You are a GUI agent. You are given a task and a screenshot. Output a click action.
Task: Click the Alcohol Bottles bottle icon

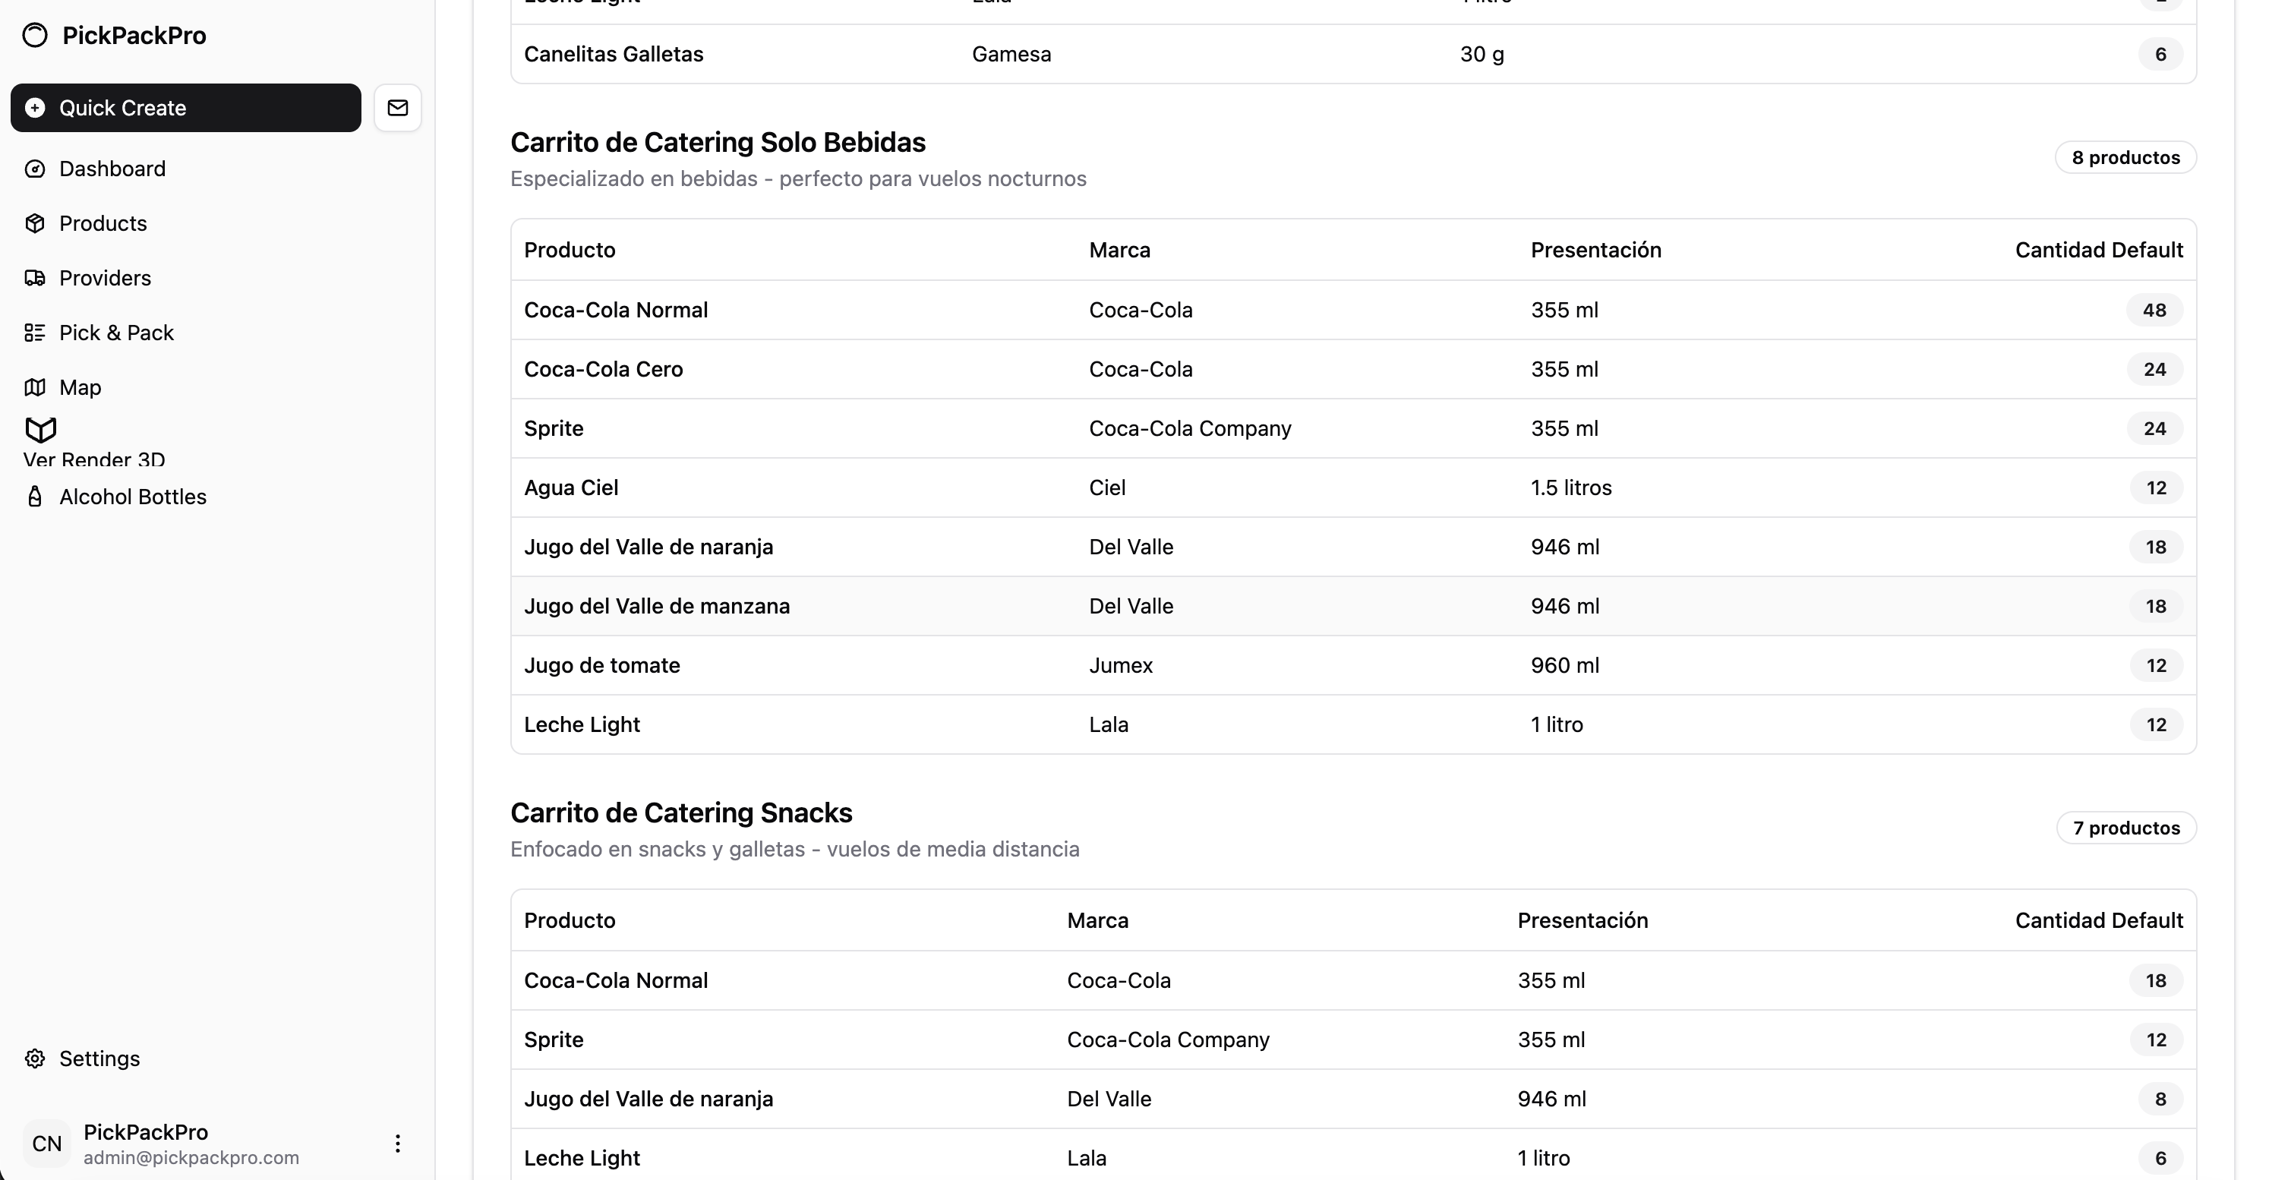coord(35,497)
